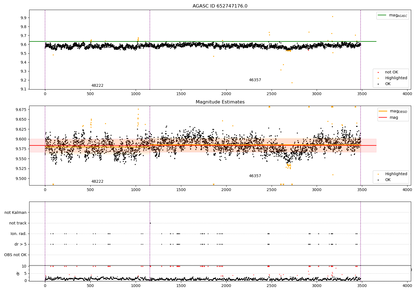This screenshot has width=417, height=292.
Task: Click the 9.3 y-axis tick label
Action: coord(24,71)
